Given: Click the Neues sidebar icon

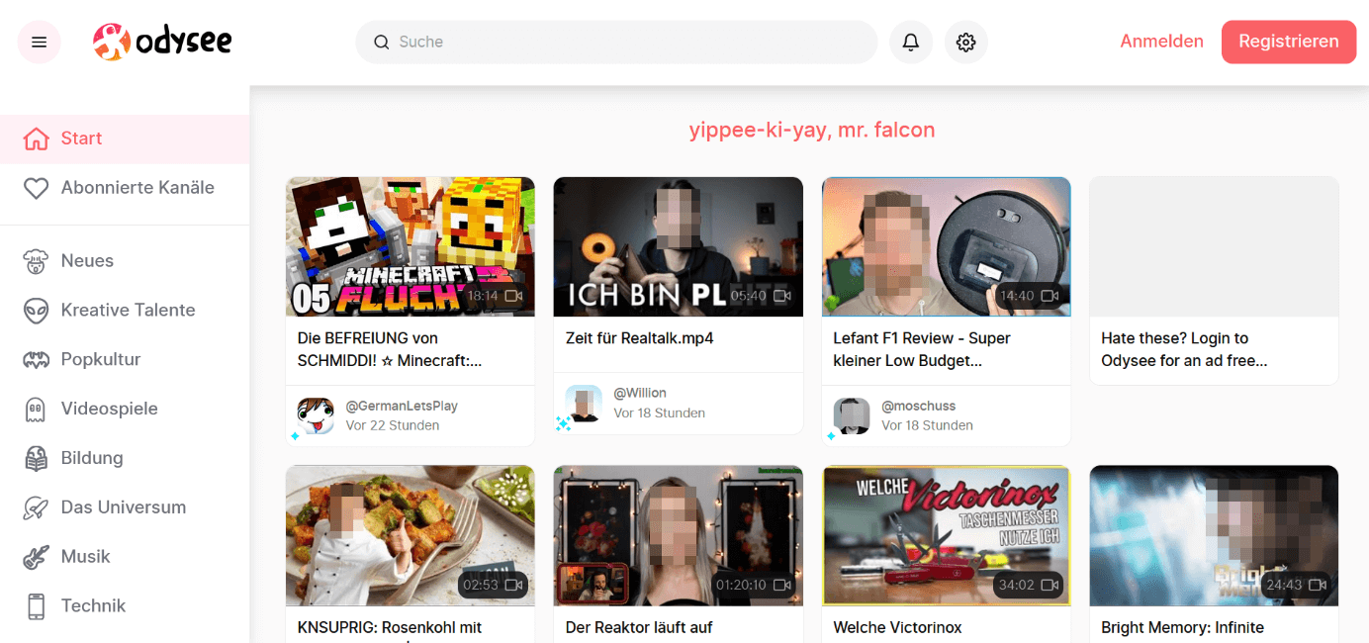Looking at the screenshot, I should click(x=36, y=261).
